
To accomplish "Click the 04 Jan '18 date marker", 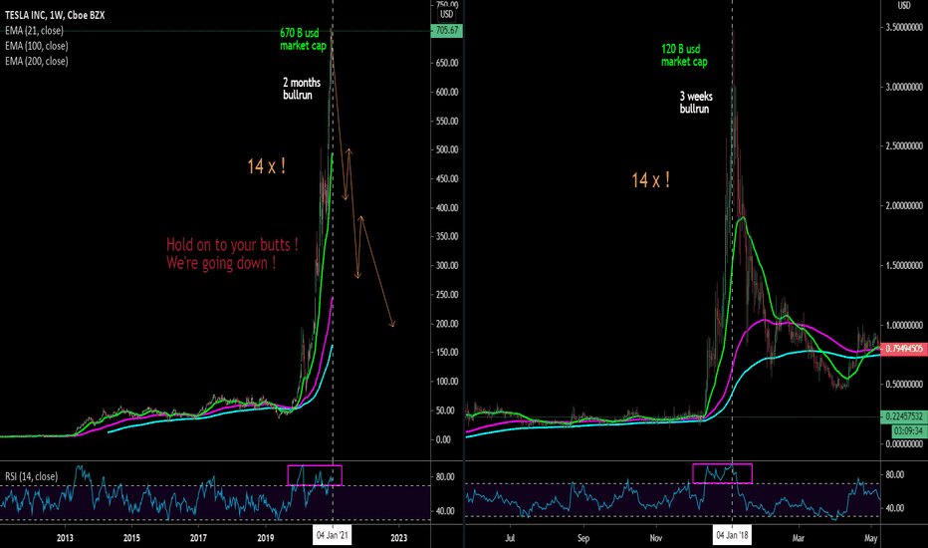I will point(733,537).
